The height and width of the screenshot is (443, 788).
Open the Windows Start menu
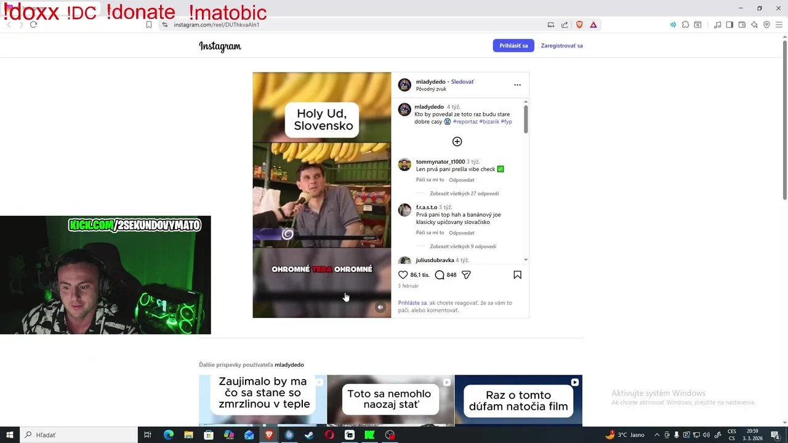click(x=10, y=435)
